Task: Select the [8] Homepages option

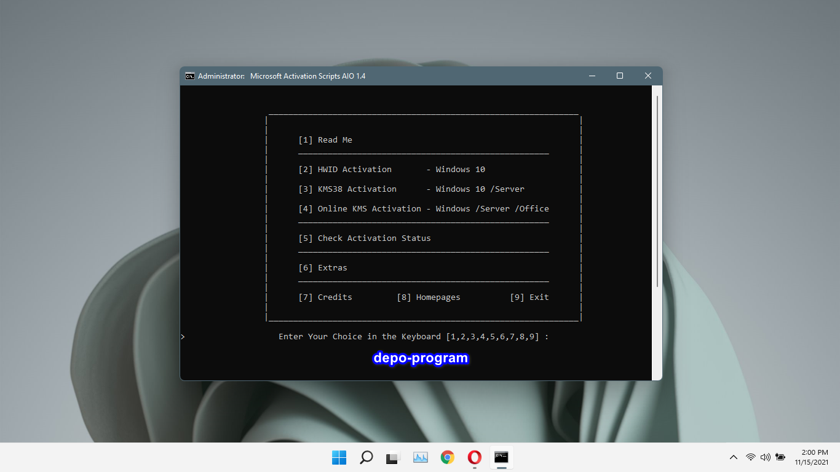Action: (x=429, y=297)
